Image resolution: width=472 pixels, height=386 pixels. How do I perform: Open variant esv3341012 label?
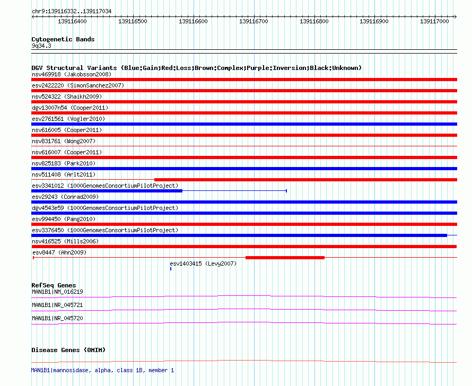pos(105,186)
